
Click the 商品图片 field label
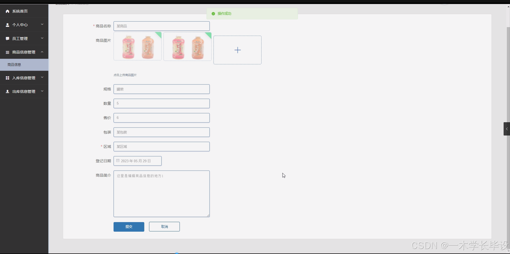pos(103,40)
